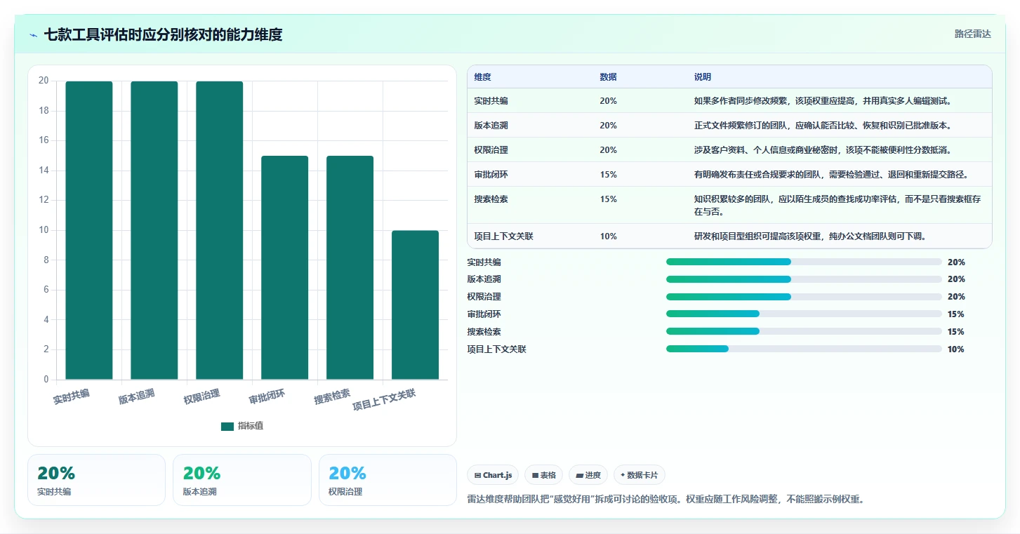Click the 维度 column header

coord(482,76)
